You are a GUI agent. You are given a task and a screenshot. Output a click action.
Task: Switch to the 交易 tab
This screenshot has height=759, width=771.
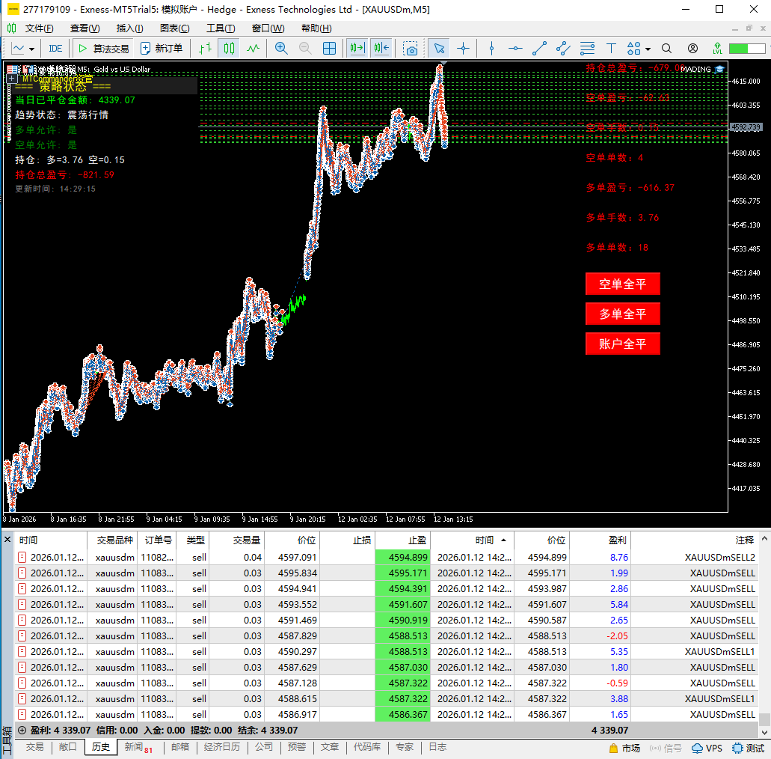(35, 747)
